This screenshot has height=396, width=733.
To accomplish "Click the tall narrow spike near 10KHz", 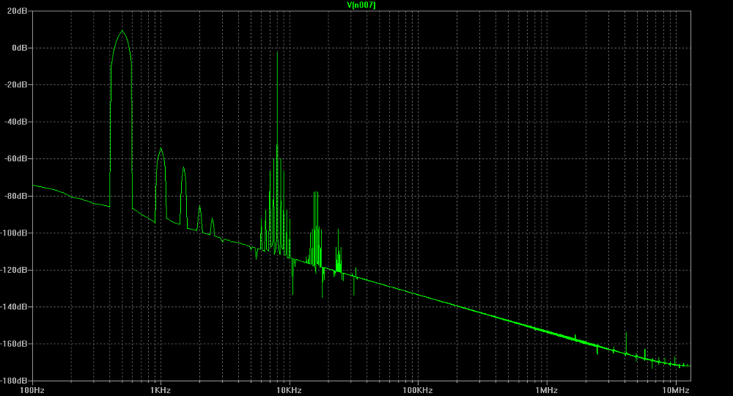I will tap(277, 53).
